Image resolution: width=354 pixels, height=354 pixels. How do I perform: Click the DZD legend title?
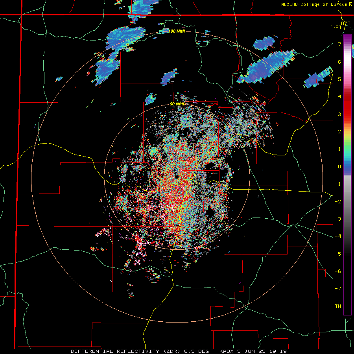click(346, 24)
